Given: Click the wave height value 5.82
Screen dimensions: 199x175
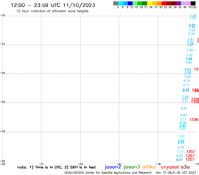Looking at the screenshot, I should tap(182, 136).
